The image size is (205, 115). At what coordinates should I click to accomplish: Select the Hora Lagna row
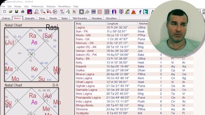coord(134,78)
